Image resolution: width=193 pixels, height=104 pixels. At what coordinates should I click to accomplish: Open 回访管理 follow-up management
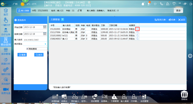[x=95, y=98]
